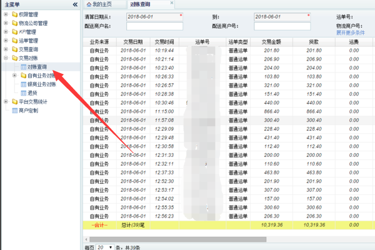
Task: Expand 交易查询 tree node
Action: tap(6, 49)
